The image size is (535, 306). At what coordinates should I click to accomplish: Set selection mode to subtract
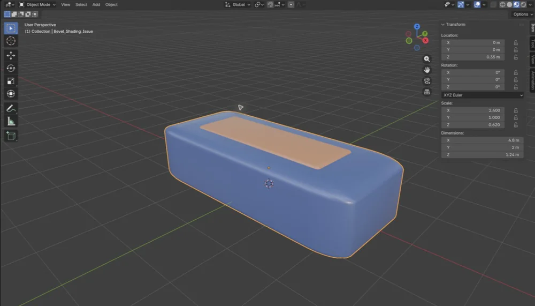pos(21,14)
